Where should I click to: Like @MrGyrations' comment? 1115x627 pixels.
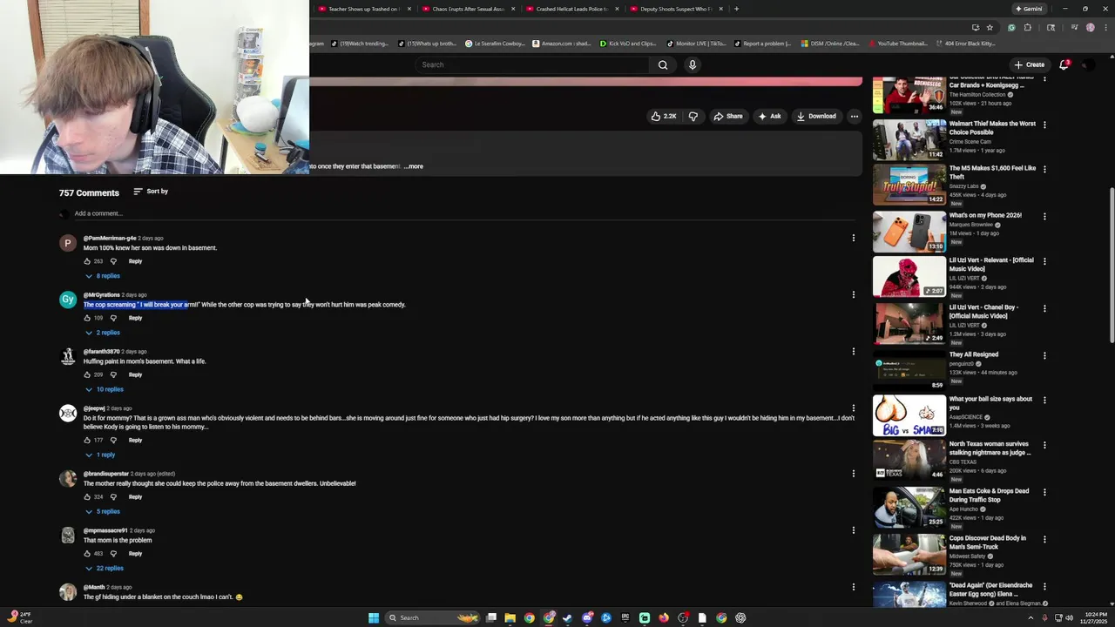point(87,318)
